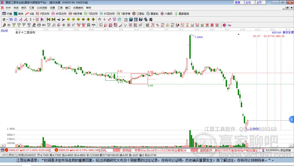Click the percent retracement tool icon
294x166 pixels.
(158, 25)
